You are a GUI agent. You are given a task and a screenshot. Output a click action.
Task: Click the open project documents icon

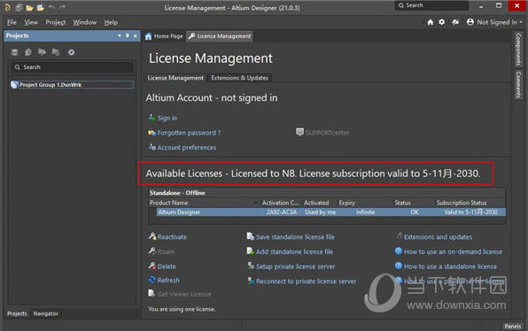click(x=43, y=52)
